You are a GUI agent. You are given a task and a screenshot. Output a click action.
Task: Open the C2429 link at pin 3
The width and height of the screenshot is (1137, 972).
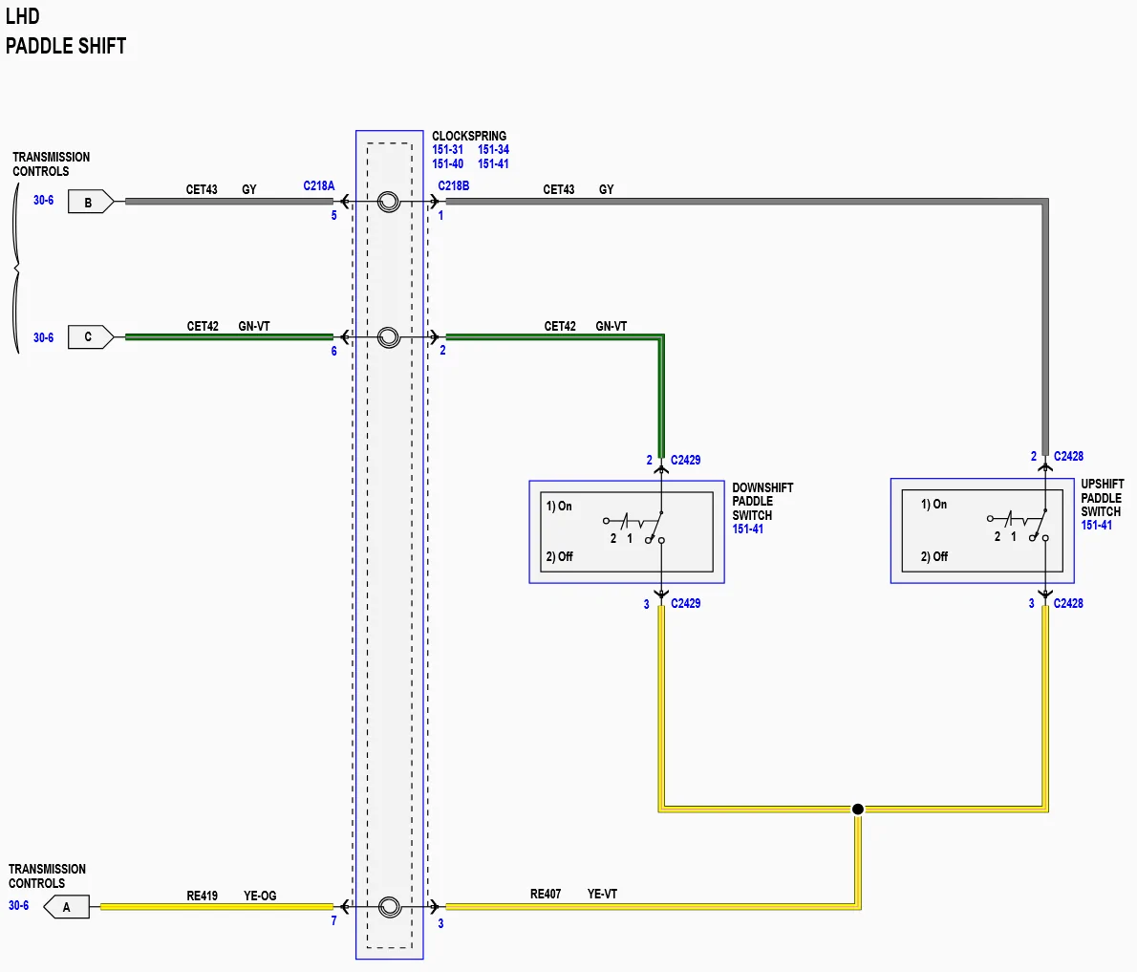tap(685, 603)
